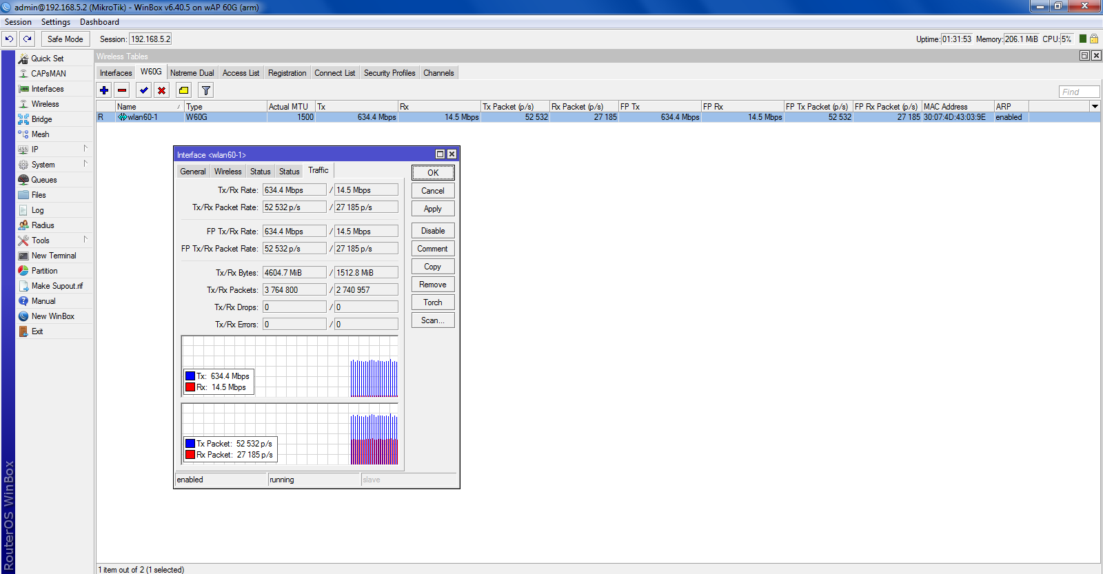The image size is (1103, 574).
Task: Click Make Supout.rif
Action: pos(57,286)
